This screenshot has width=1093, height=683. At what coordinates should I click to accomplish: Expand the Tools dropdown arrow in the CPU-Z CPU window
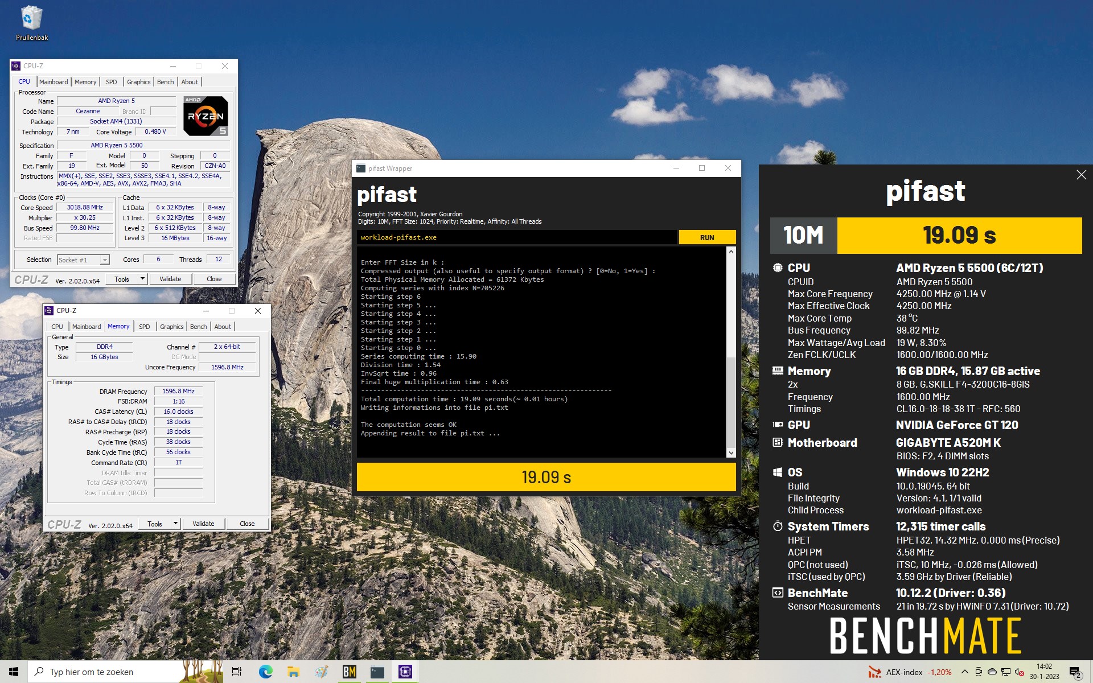pos(142,279)
